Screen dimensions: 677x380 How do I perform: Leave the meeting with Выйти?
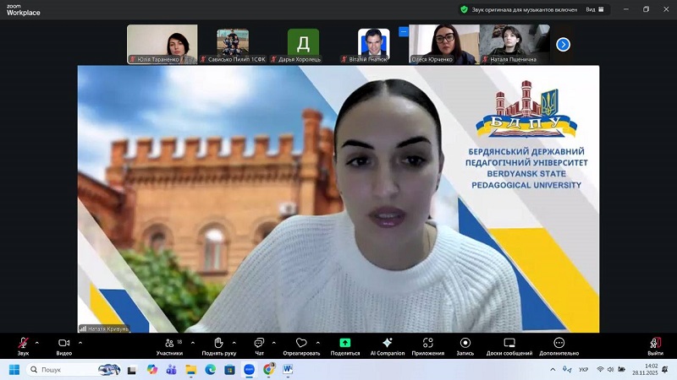[655, 345]
